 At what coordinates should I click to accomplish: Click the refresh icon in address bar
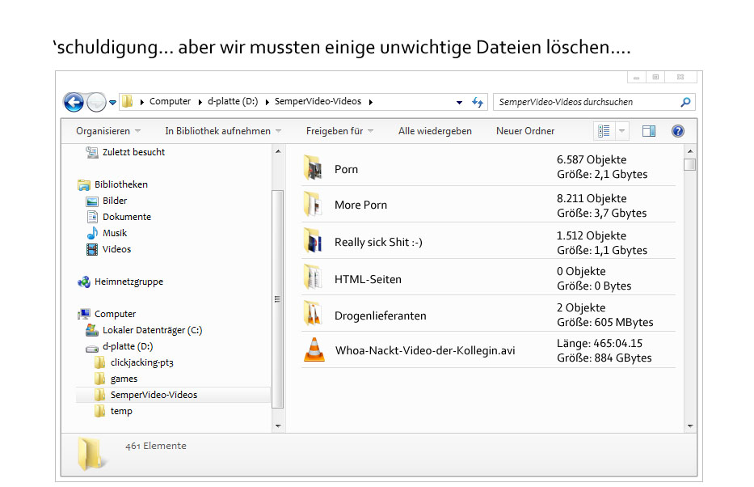tap(478, 102)
